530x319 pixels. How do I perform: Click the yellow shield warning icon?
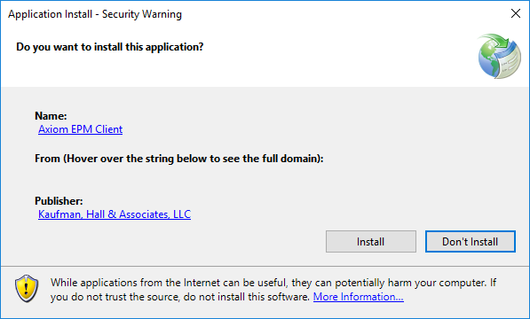(x=27, y=289)
